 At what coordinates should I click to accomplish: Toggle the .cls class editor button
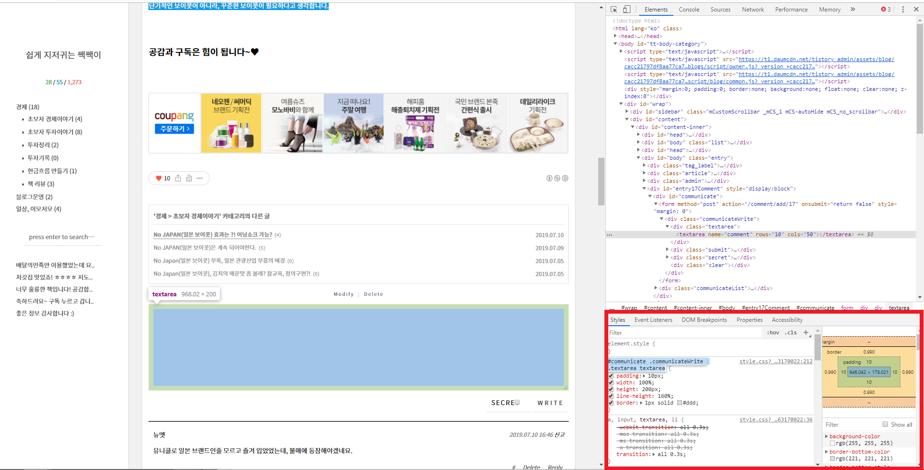coord(790,332)
